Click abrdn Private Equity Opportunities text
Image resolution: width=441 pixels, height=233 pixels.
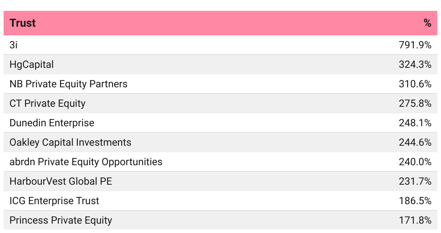86,162
